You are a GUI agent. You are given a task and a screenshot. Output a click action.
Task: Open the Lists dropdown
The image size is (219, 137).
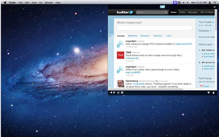[x=169, y=36]
